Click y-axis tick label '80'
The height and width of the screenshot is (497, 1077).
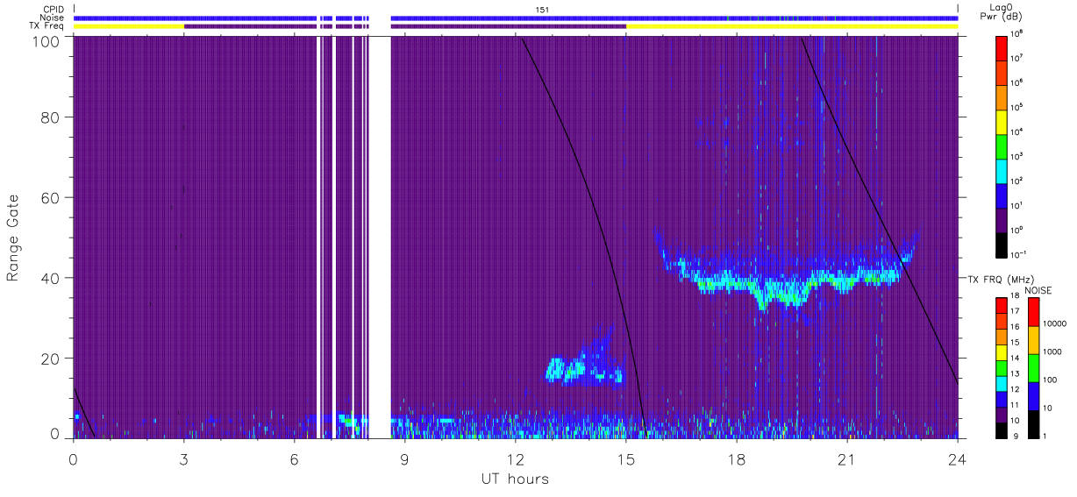pyautogui.click(x=50, y=117)
